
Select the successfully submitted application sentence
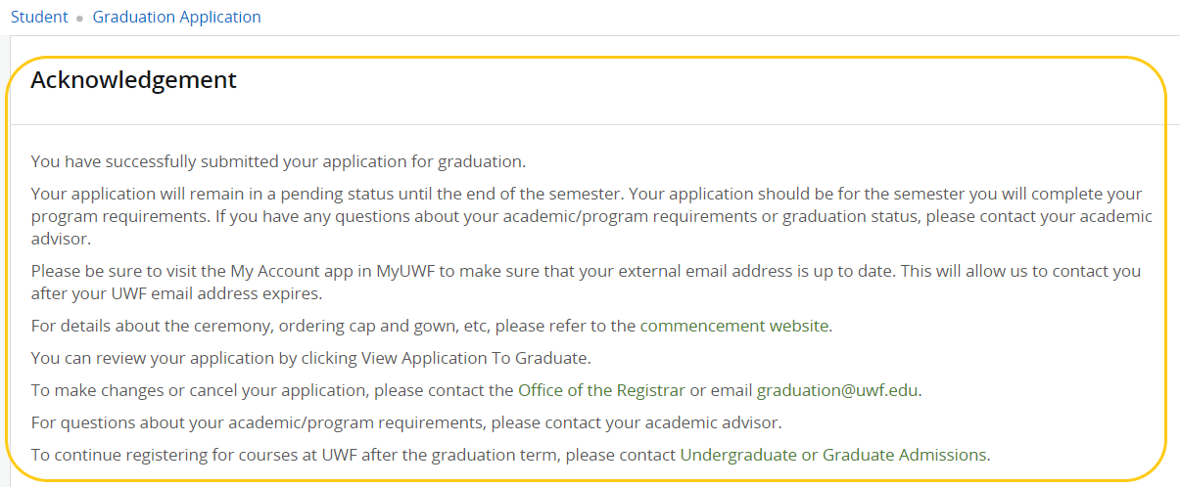tap(278, 161)
